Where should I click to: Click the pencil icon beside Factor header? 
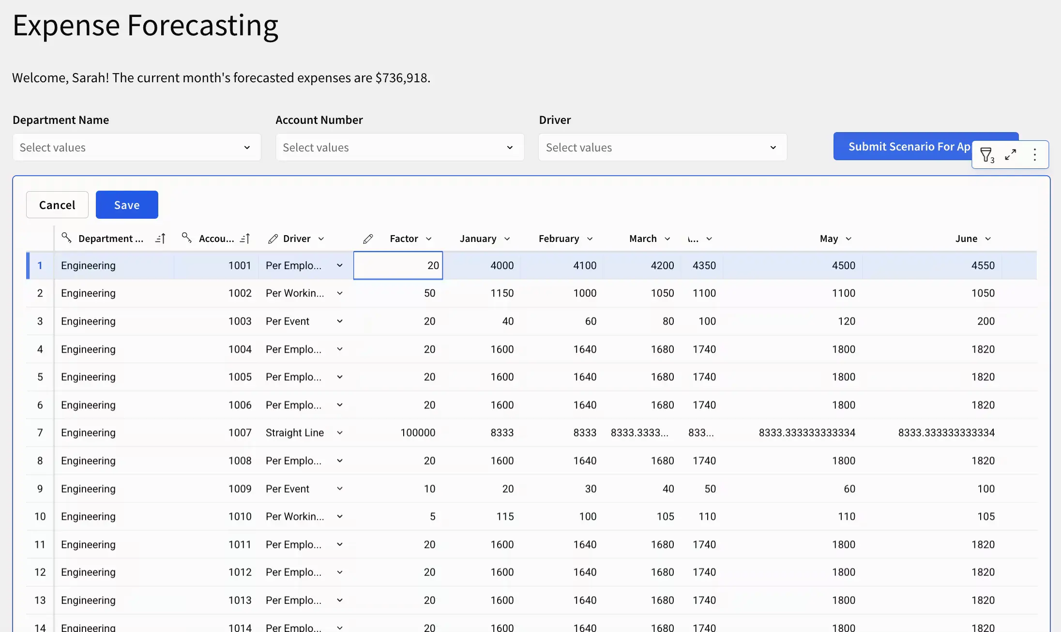368,239
